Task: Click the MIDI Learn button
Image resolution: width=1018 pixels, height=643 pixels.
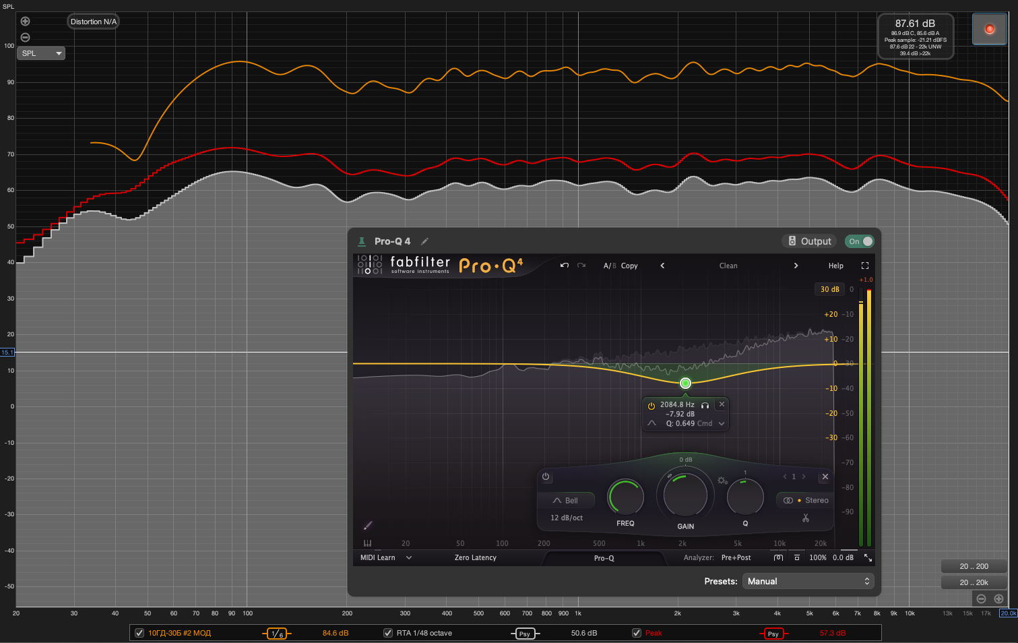Action: pyautogui.click(x=378, y=557)
